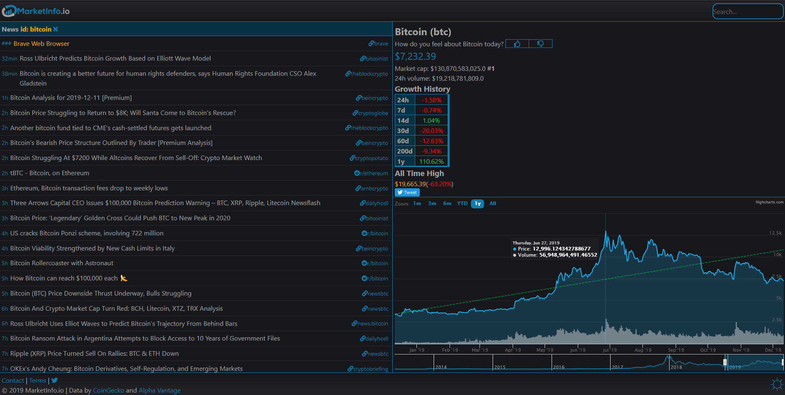Viewport: 785px width, 395px height.
Task: Open the Bitcoin transaction fees weekly lows article
Action: coord(89,188)
